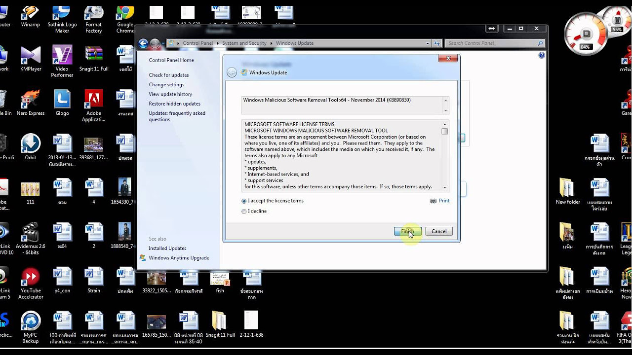Click 'System and Security' breadcrumb
632x355 pixels.
pyautogui.click(x=244, y=43)
